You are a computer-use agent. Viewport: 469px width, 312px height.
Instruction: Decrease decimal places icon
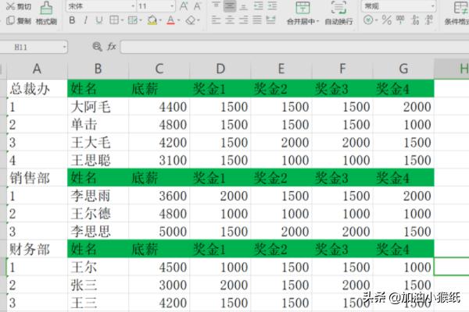429,20
